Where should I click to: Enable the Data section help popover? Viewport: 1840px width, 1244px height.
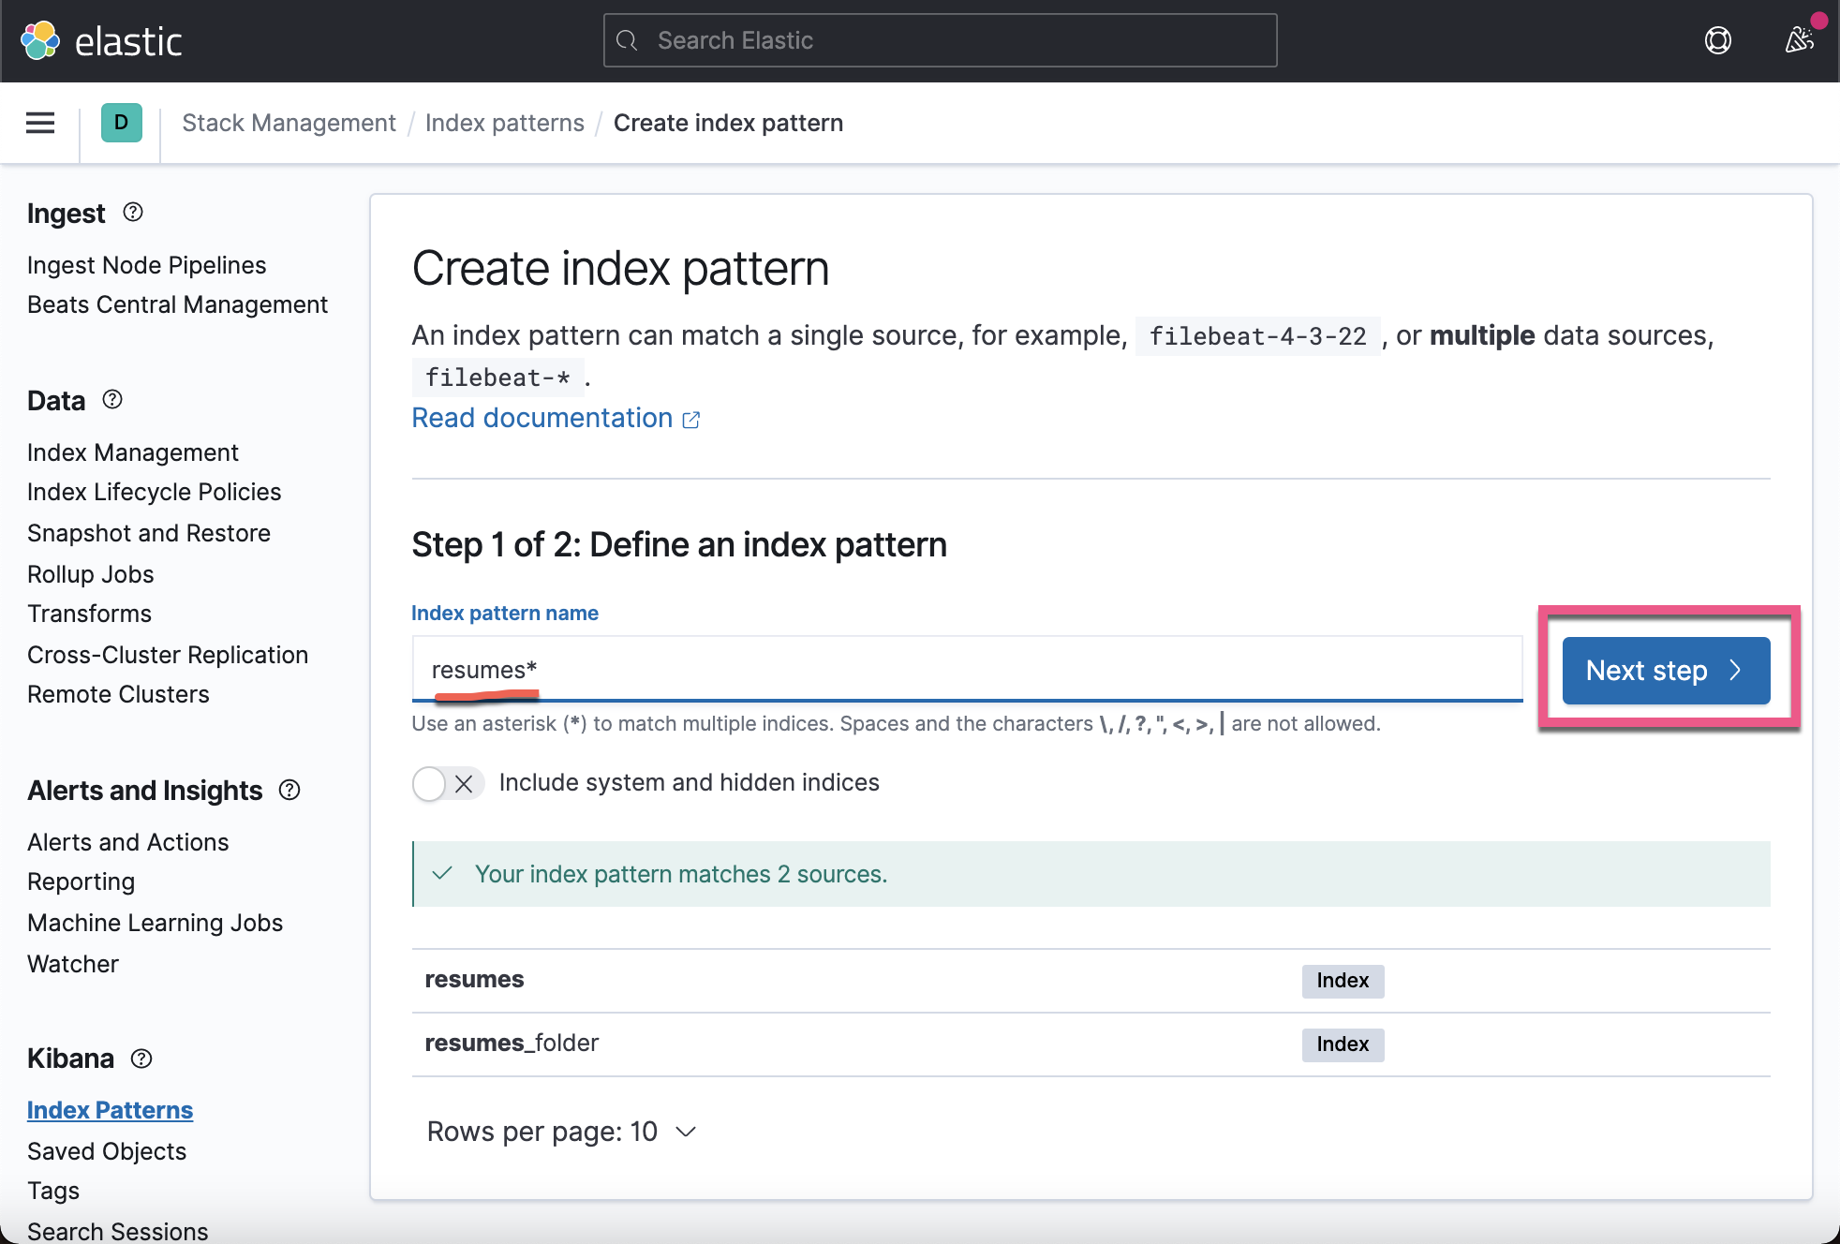112,400
